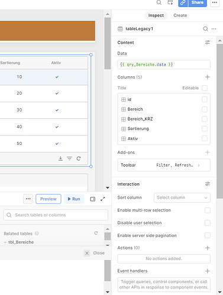Refresh the related tables list
This screenshot has width=223, height=295.
tap(96, 233)
